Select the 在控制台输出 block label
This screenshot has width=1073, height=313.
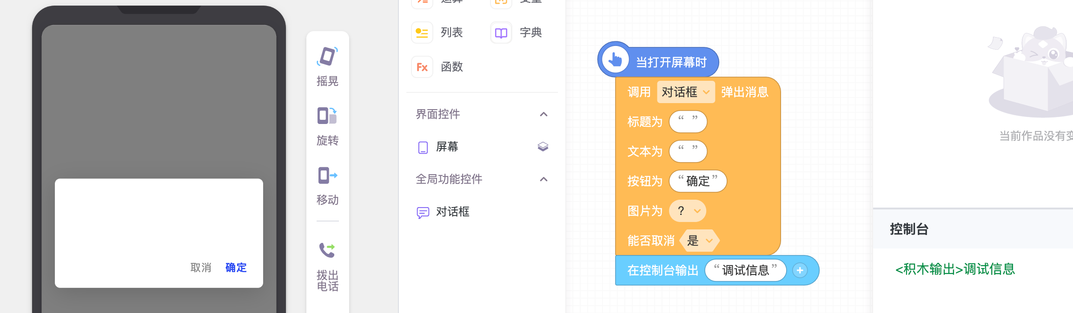tap(663, 270)
